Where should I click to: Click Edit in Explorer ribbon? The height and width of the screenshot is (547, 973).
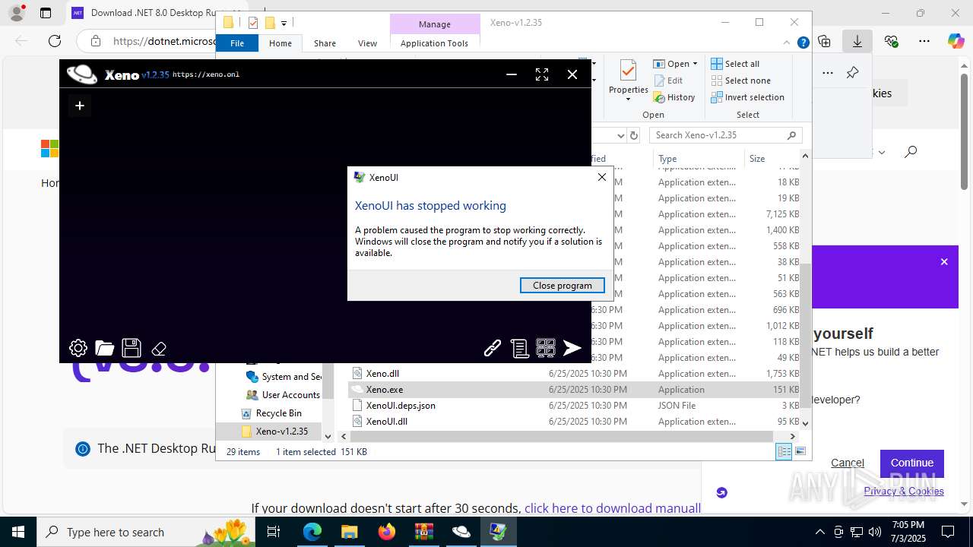point(668,81)
